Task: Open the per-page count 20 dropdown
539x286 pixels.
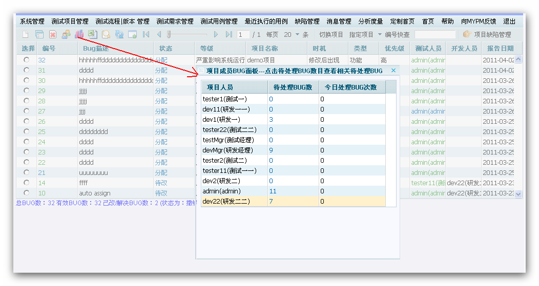Action: point(297,34)
